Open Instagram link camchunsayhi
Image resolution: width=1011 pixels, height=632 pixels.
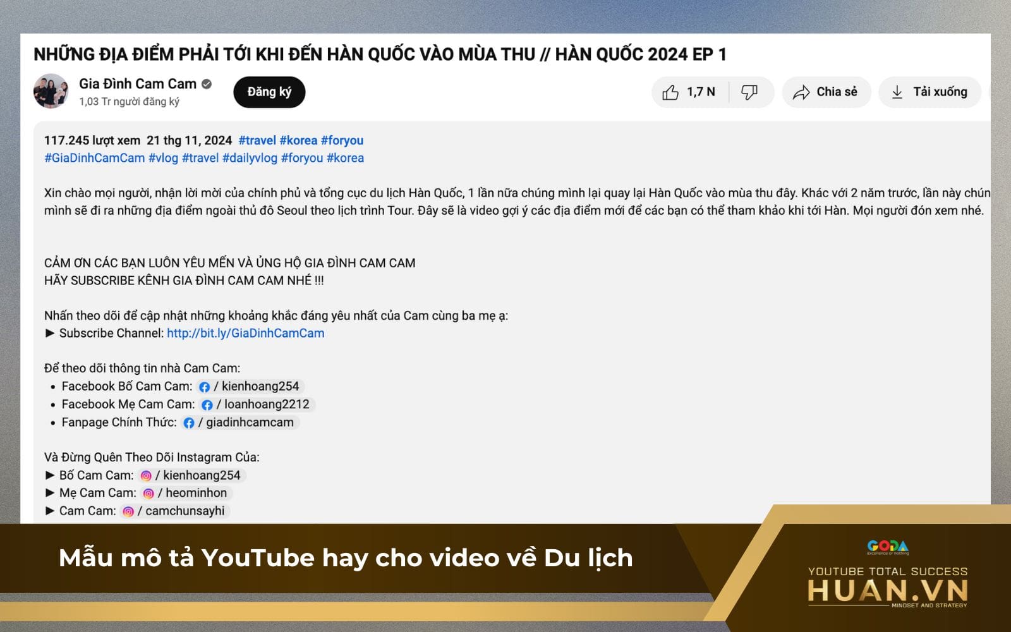pyautogui.click(x=174, y=511)
